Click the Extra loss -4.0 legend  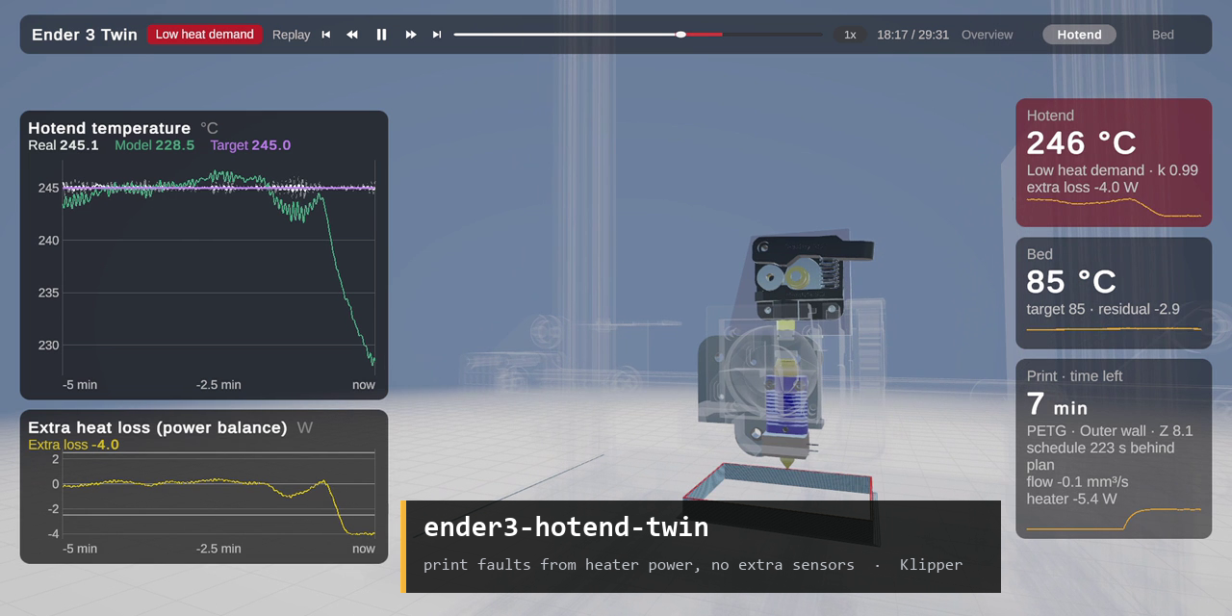click(73, 445)
